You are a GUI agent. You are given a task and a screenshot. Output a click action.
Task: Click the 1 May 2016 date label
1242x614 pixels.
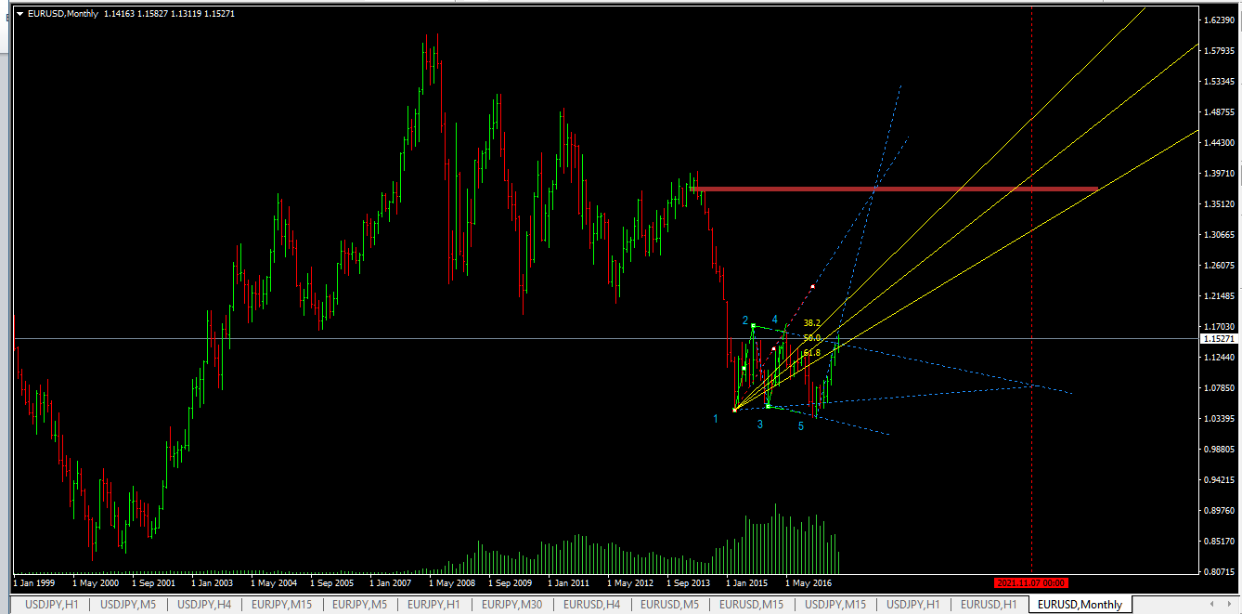807,583
